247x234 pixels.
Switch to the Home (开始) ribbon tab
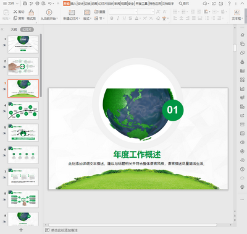(x=66, y=4)
